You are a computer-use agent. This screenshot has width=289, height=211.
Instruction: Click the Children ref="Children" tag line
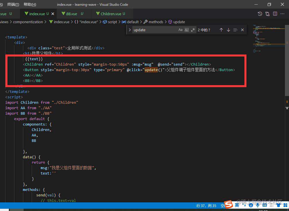click(117, 64)
